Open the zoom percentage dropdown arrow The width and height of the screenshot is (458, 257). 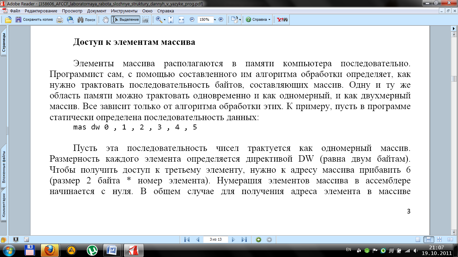[x=215, y=20]
